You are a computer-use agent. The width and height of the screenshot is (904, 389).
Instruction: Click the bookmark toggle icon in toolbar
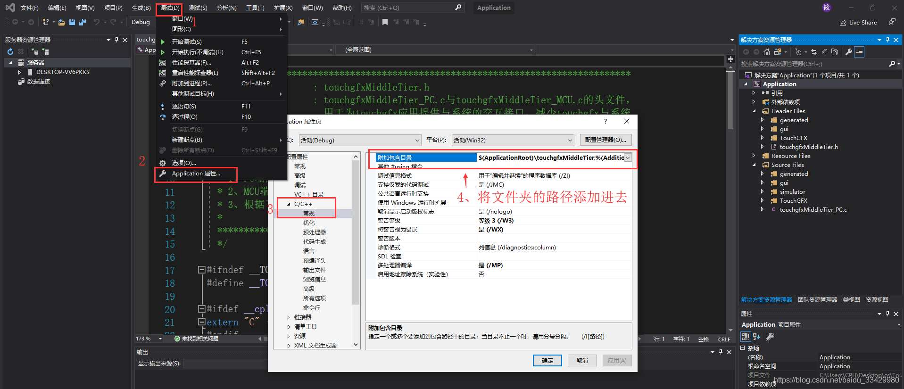(x=385, y=22)
